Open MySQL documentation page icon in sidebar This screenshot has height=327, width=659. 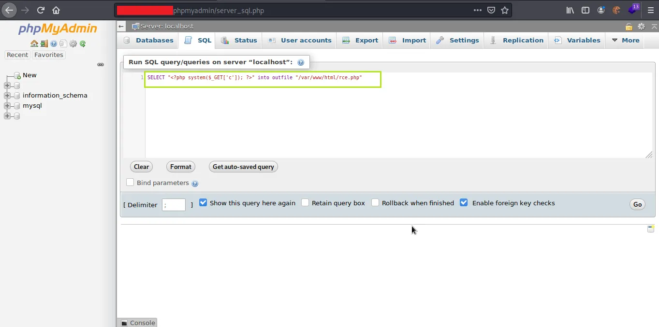(x=63, y=43)
